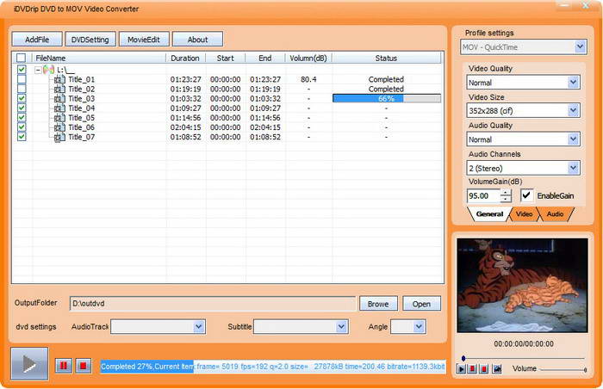Pause the preview player

coord(472,369)
